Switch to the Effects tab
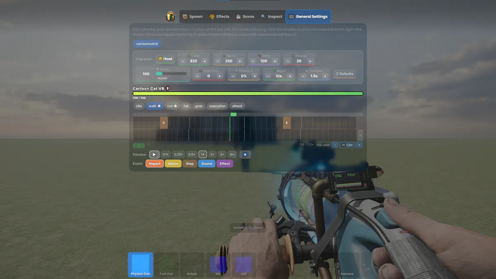Image resolution: width=496 pixels, height=279 pixels. tap(219, 17)
